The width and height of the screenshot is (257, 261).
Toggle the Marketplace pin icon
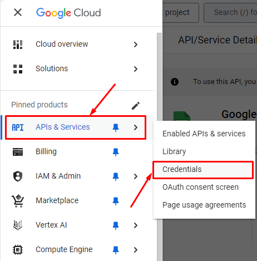coord(116,201)
